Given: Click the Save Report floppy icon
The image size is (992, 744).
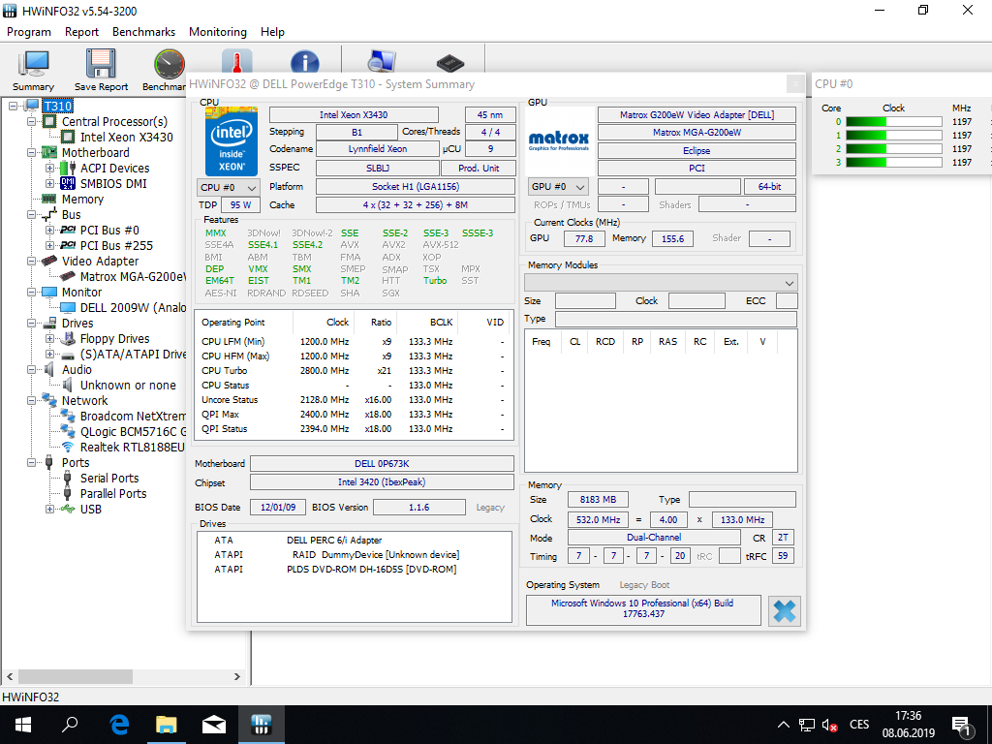Looking at the screenshot, I should coord(101,66).
